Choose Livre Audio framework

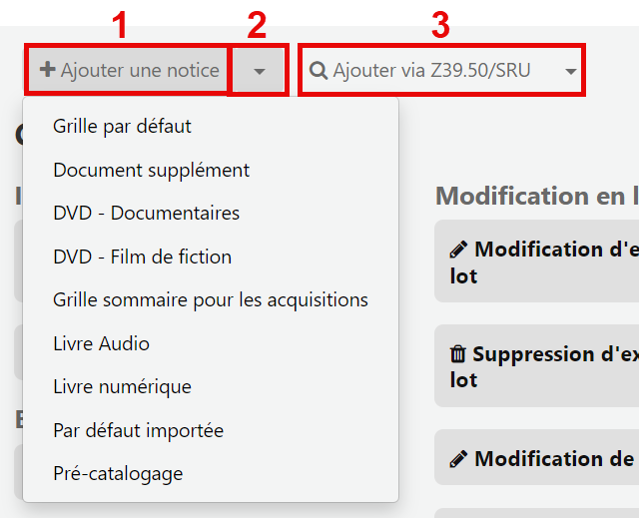point(101,343)
